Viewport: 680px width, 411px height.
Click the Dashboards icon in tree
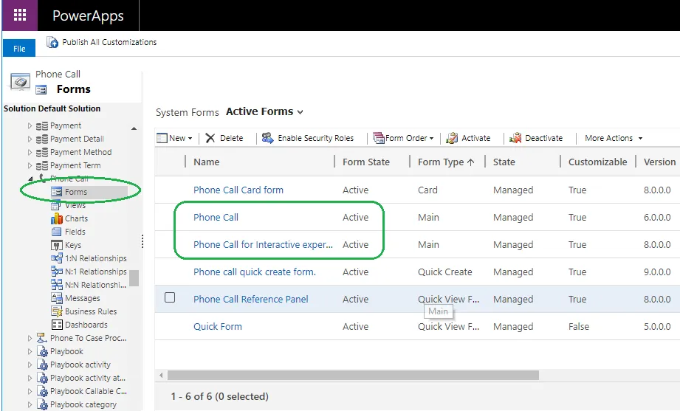coord(56,324)
